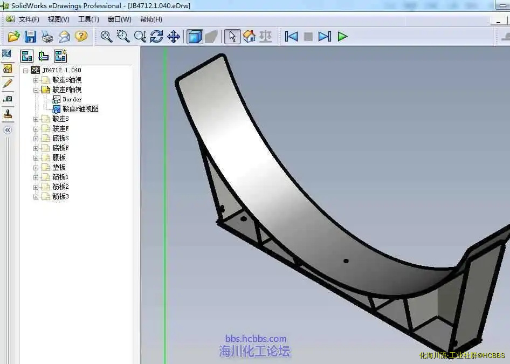This screenshot has height=364, width=510.
Task: Reset view with the Home icon
Action: pyautogui.click(x=249, y=37)
